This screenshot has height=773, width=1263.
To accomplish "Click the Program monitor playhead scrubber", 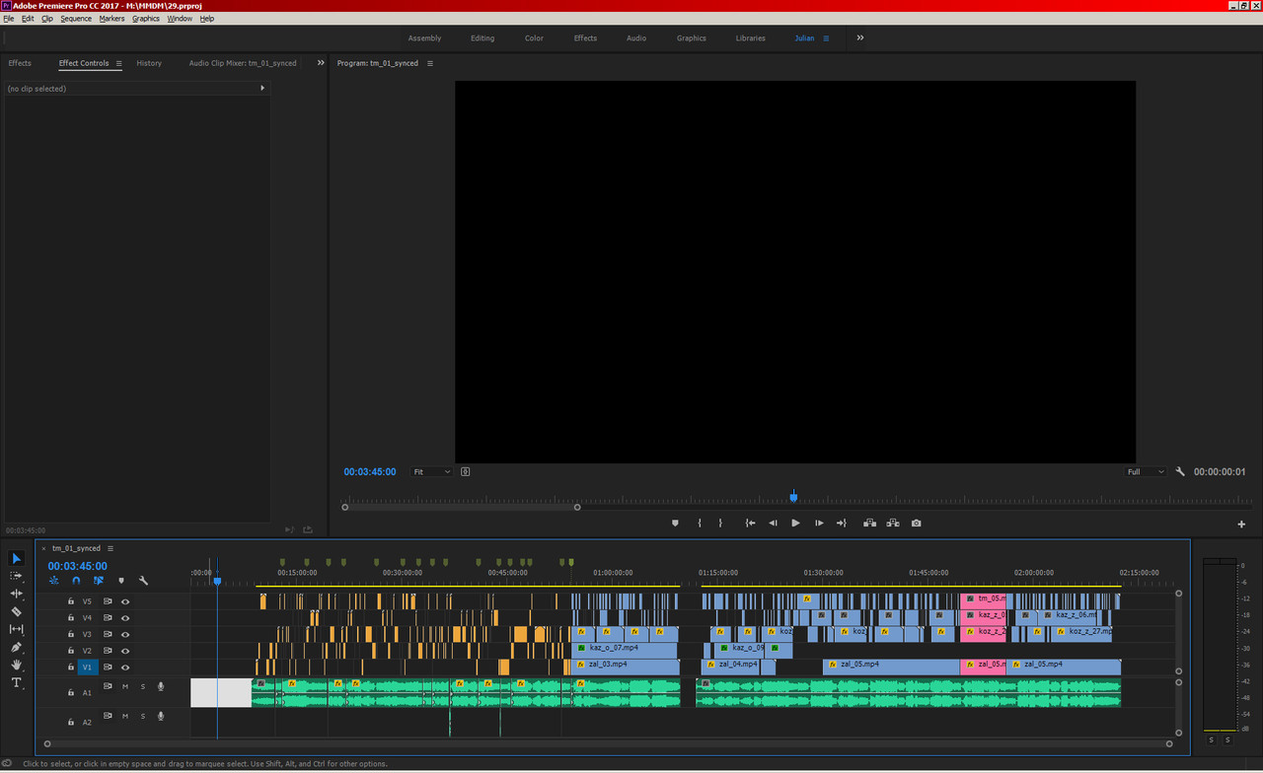I will [793, 497].
